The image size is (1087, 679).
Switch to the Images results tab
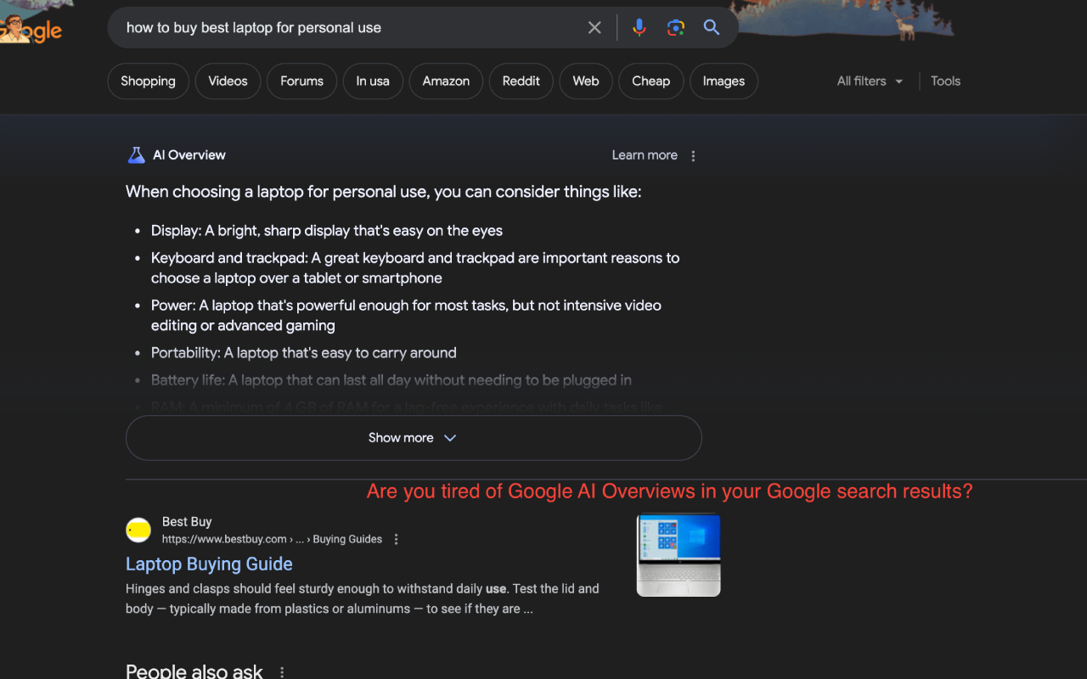[x=724, y=81]
